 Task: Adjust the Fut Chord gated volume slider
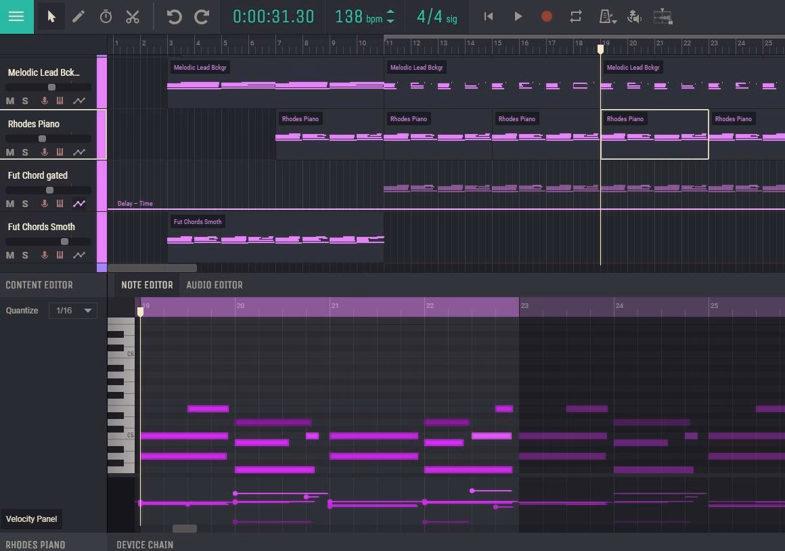pos(49,190)
